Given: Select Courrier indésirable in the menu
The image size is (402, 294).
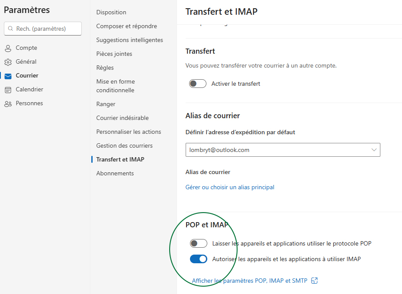Looking at the screenshot, I should click(x=122, y=118).
